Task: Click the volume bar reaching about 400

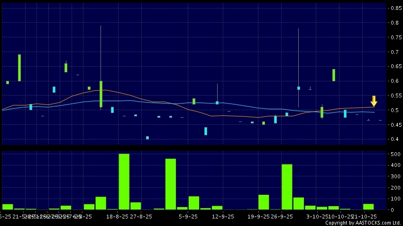Action: tap(287, 187)
